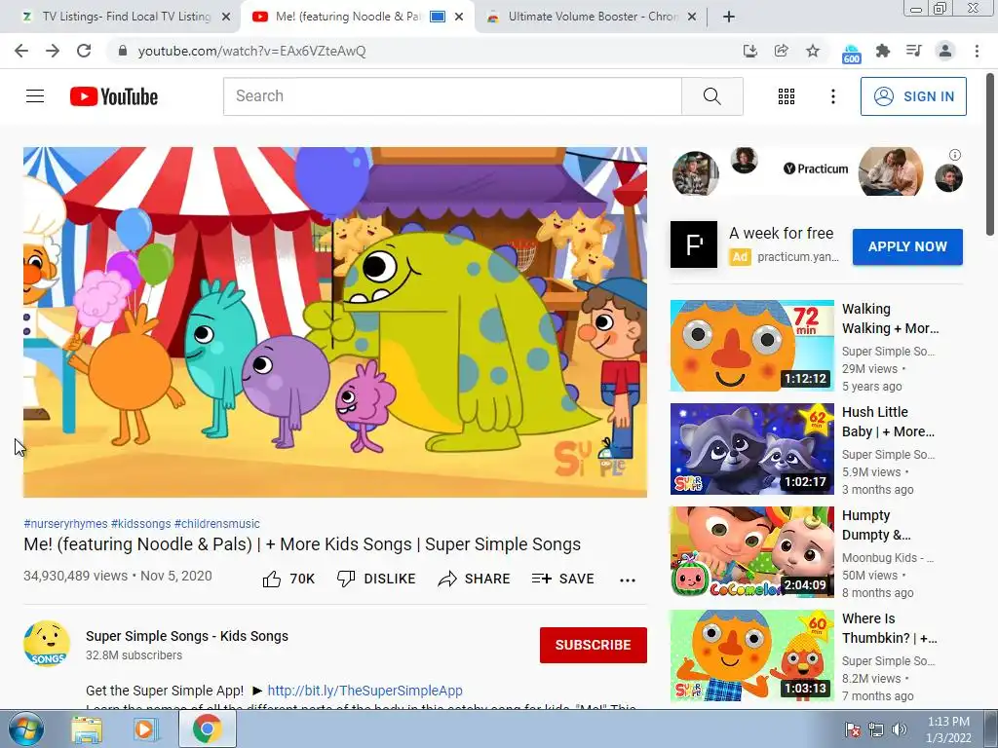Open the YouTube hamburger guide menu
Viewport: 998px width, 748px height.
(x=35, y=96)
